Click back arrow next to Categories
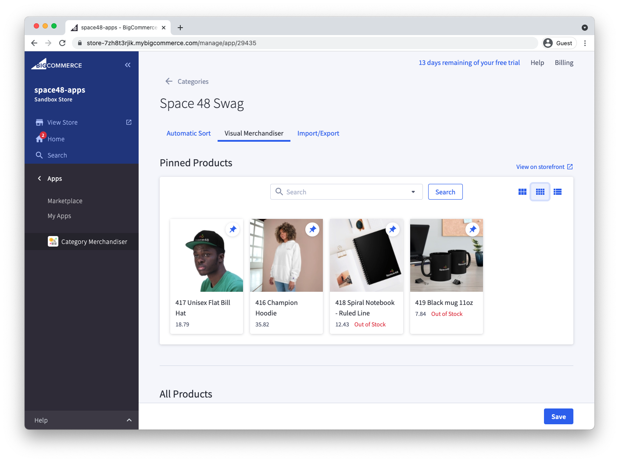 pos(169,81)
